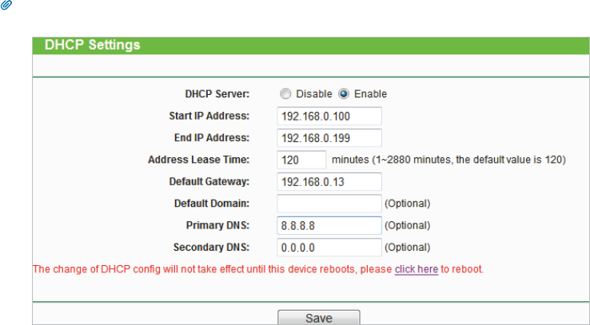Screen dimensions: 590x325
Task: Click the Default Gateway input field
Action: click(329, 182)
